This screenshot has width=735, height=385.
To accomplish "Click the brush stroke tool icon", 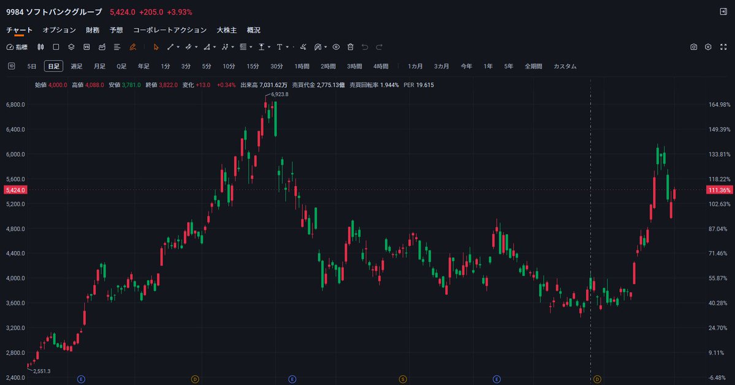I will click(303, 47).
